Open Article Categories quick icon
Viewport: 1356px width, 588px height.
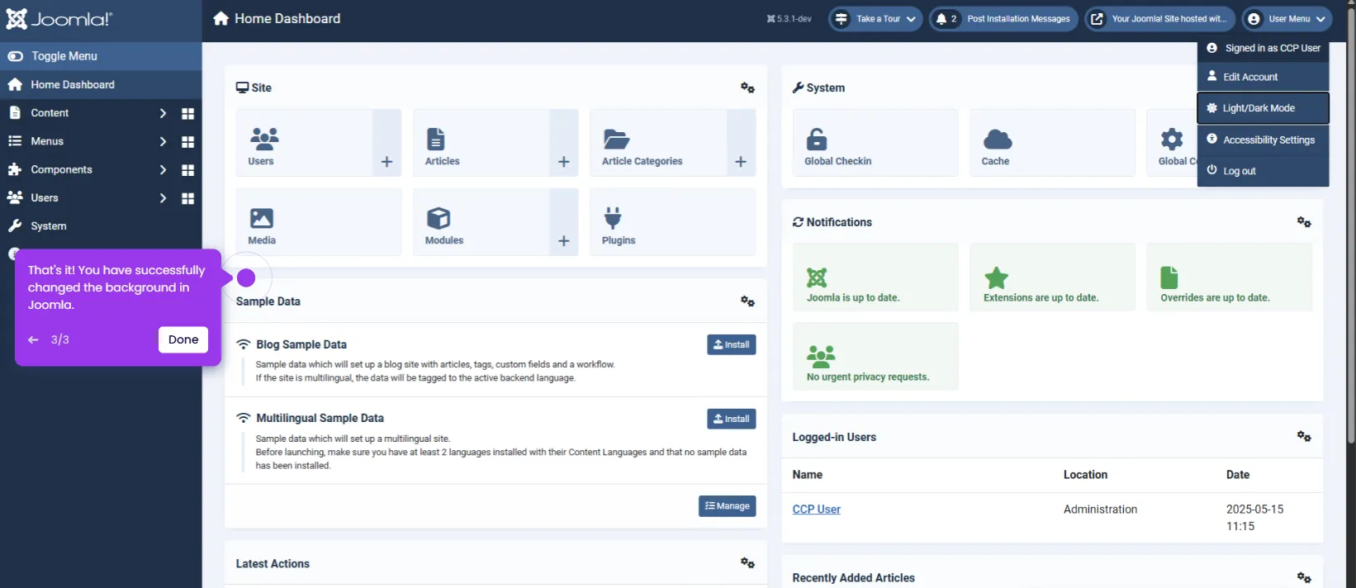click(x=658, y=143)
